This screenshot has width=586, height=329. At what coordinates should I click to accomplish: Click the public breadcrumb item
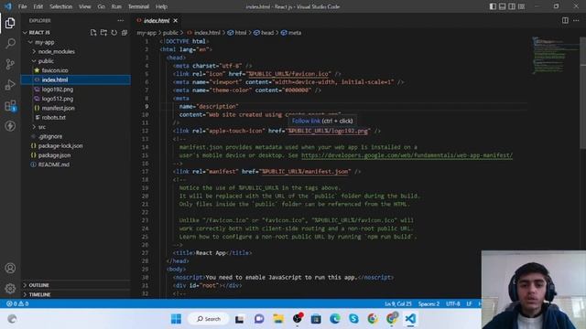pyautogui.click(x=170, y=33)
